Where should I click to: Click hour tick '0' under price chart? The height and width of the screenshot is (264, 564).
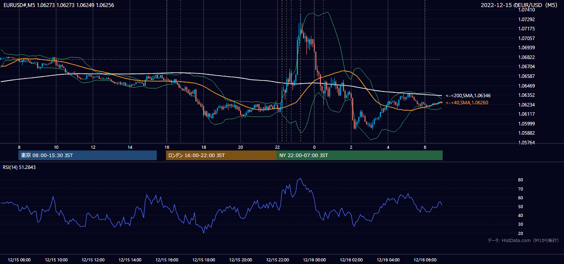pyautogui.click(x=314, y=147)
